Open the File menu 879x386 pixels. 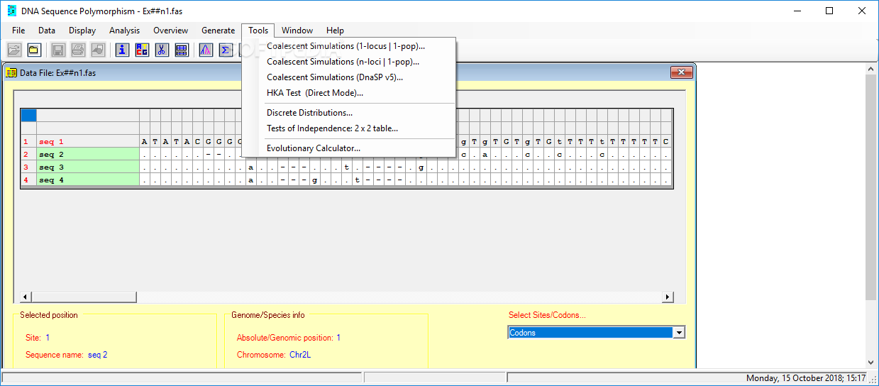18,31
